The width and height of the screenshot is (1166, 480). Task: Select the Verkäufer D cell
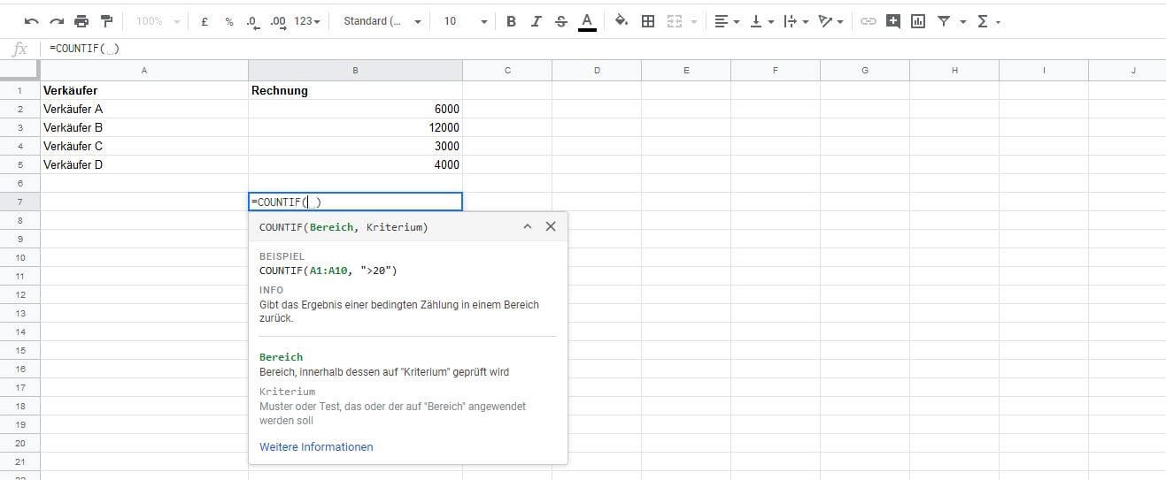pos(144,164)
